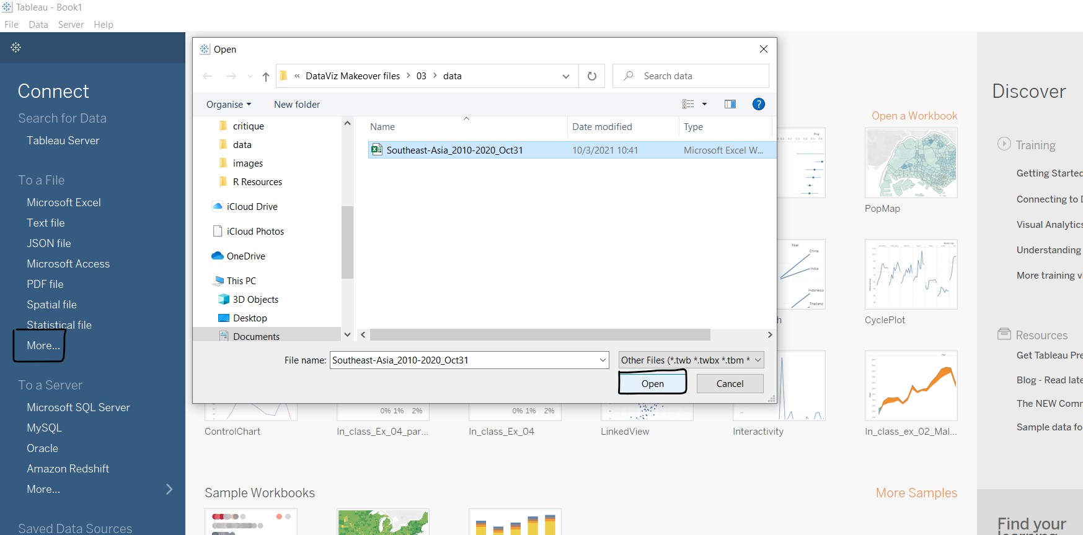Connect to Amazon Redshift
The height and width of the screenshot is (535, 1083).
click(68, 469)
